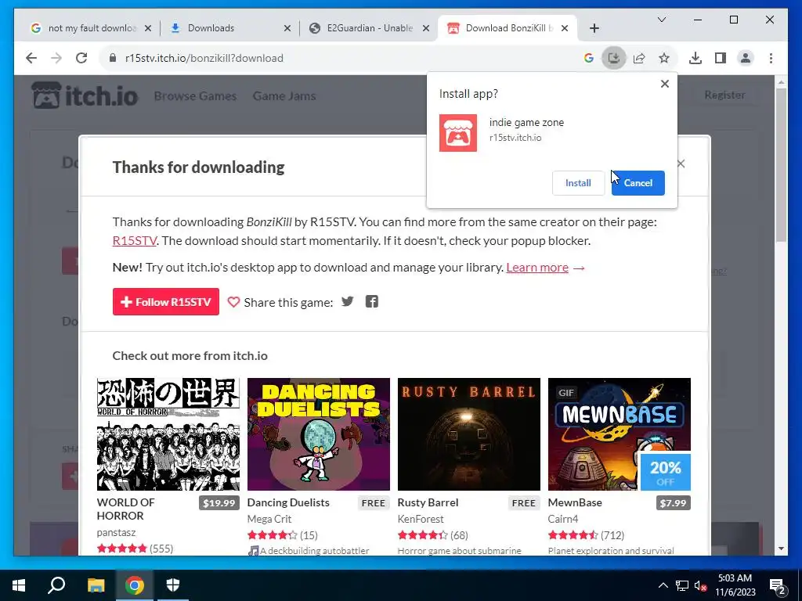
Task: Share this game on Facebook
Action: (x=372, y=301)
